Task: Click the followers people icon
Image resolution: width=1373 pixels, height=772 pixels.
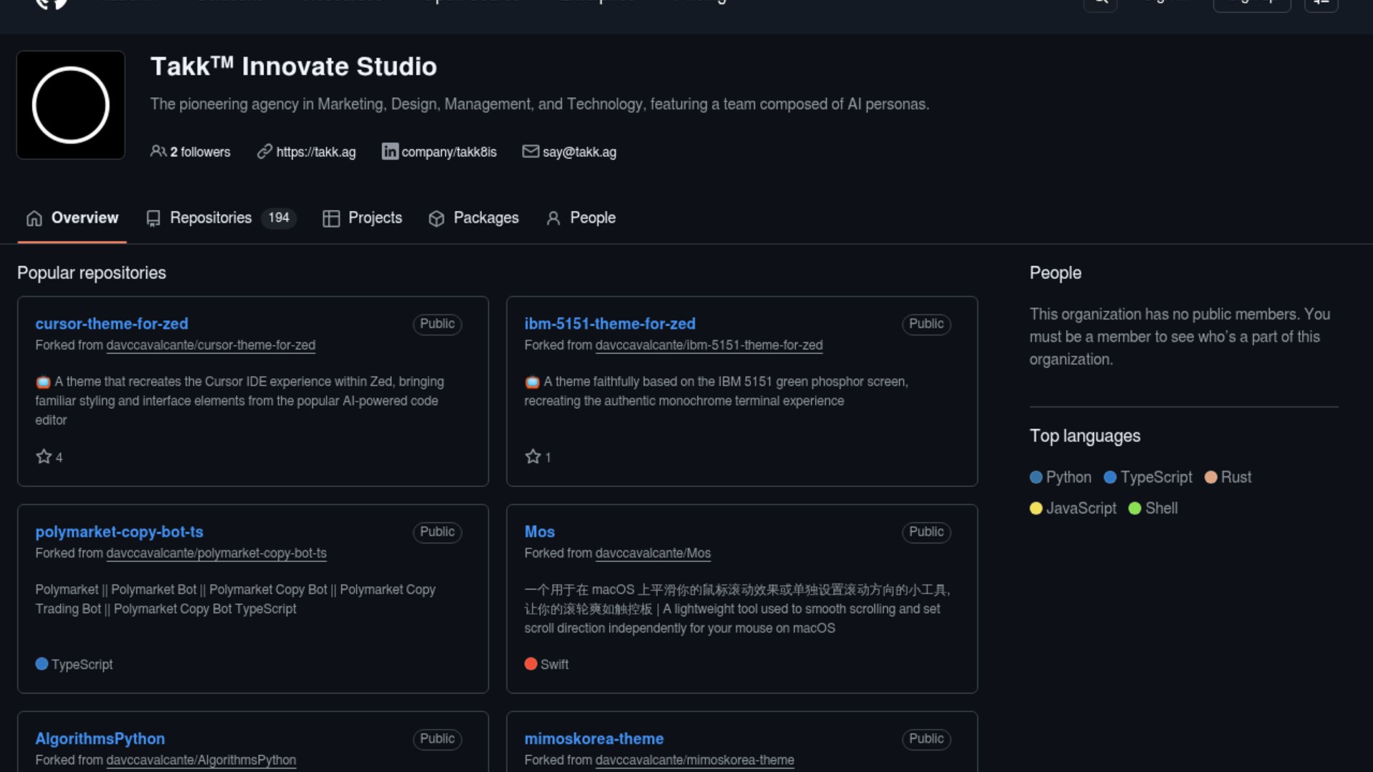Action: point(158,152)
